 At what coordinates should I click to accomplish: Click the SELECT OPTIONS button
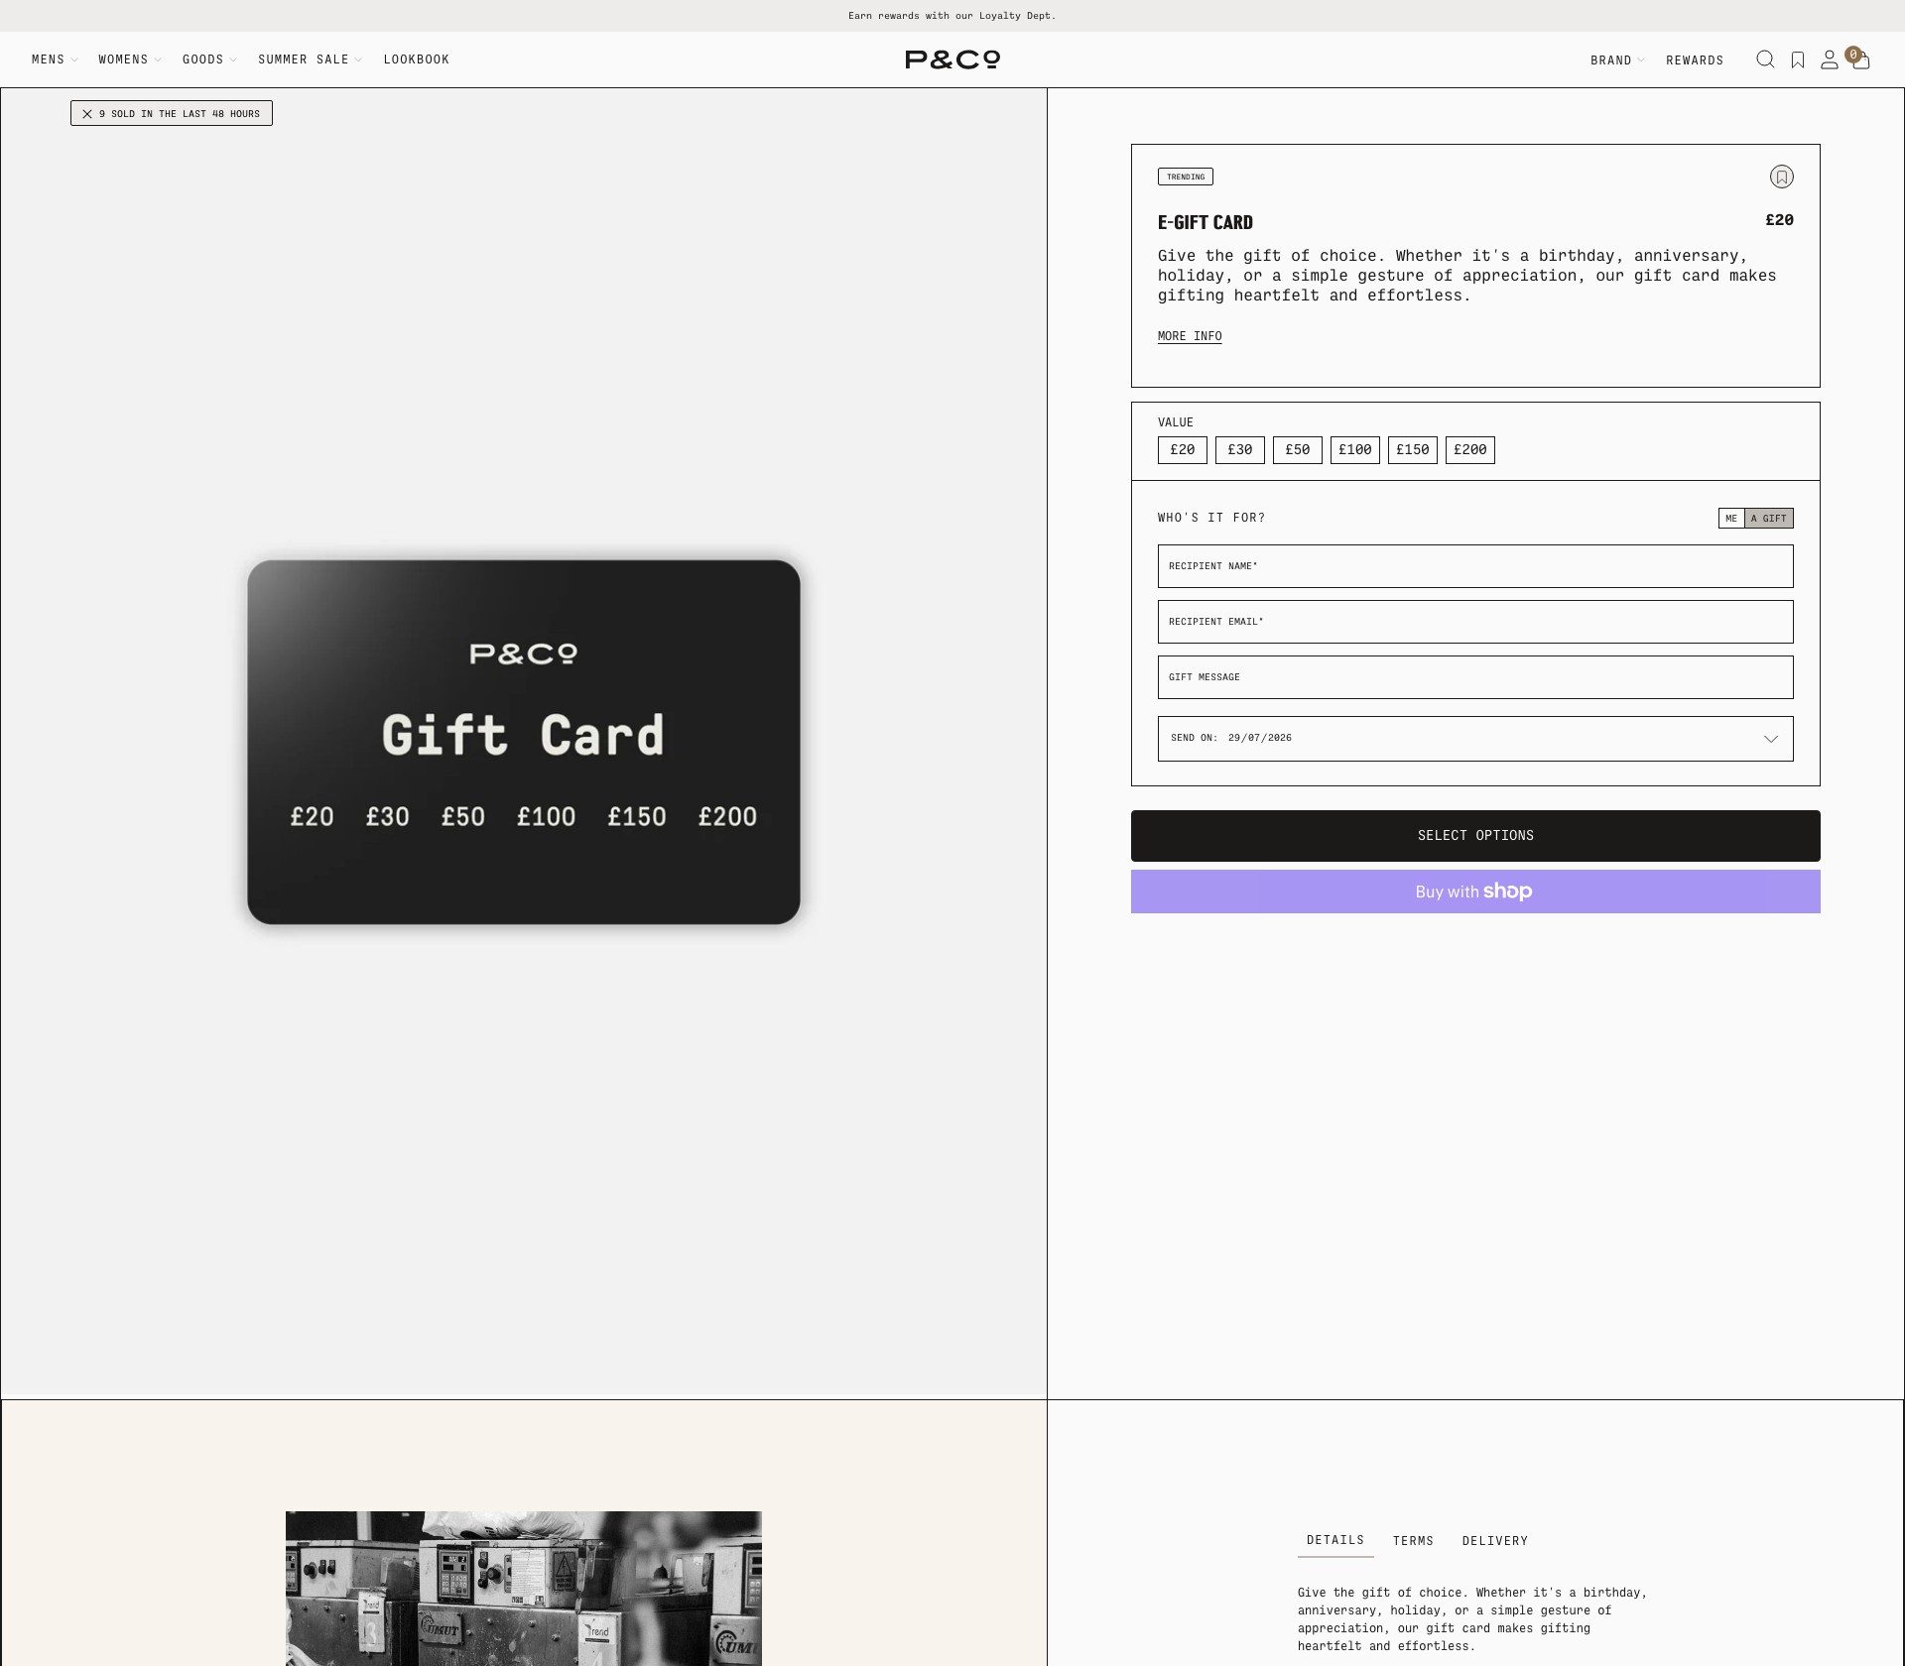point(1475,836)
